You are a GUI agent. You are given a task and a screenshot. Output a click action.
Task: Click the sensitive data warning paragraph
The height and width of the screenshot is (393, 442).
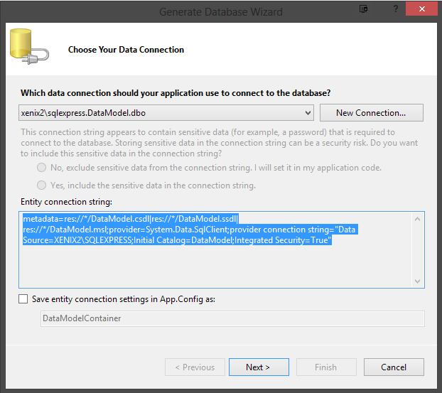click(x=219, y=143)
